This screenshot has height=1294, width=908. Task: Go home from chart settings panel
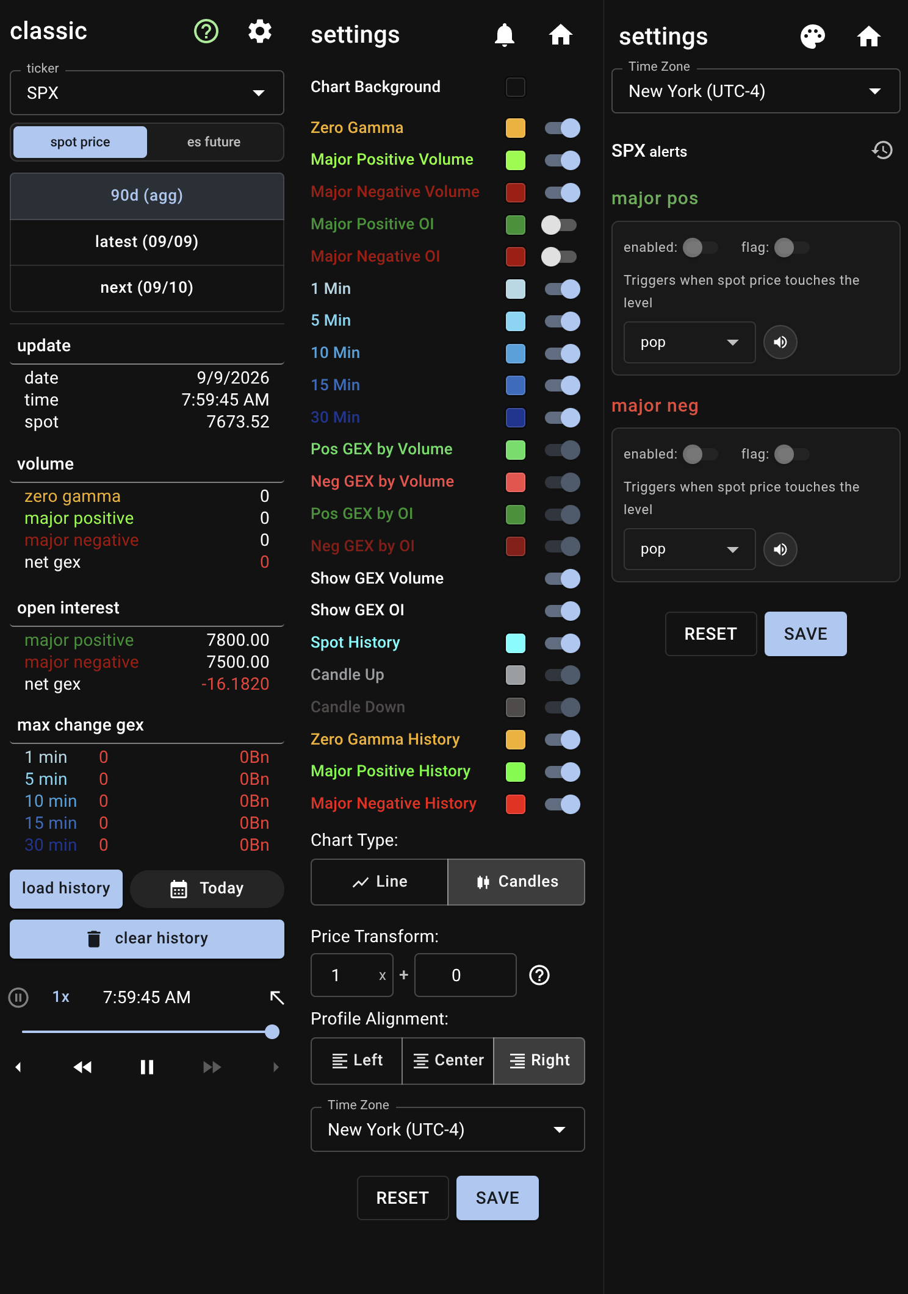click(561, 35)
